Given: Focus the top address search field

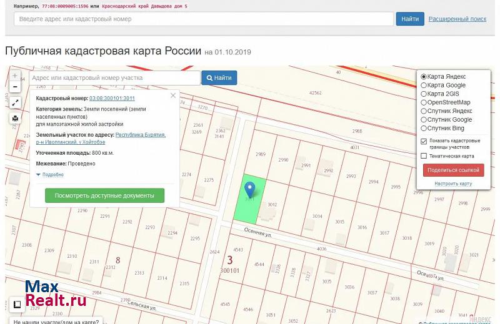Looking at the screenshot, I should pos(203,19).
